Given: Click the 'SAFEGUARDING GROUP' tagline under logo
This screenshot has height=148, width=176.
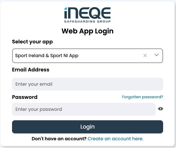Looking at the screenshot, I should [x=88, y=21].
